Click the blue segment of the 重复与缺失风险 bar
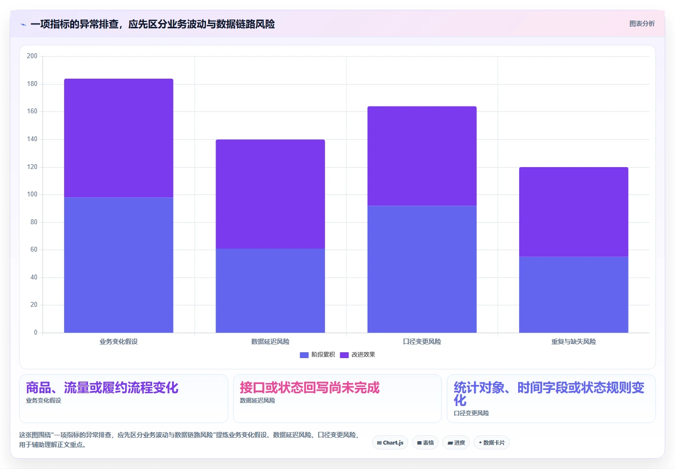 (574, 295)
